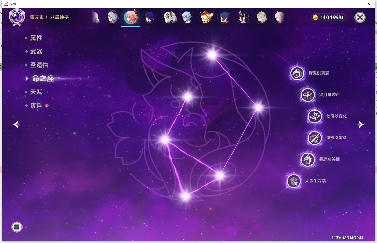Open the four-square grid menu button
377x243 pixels.
17,227
